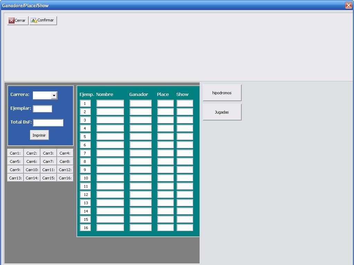Screen dimensions: 354x265
Task: Click the Ejemp. number box 5
Action: 85,137
